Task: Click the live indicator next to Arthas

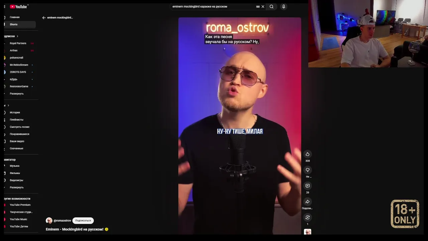Action: tap(32, 51)
